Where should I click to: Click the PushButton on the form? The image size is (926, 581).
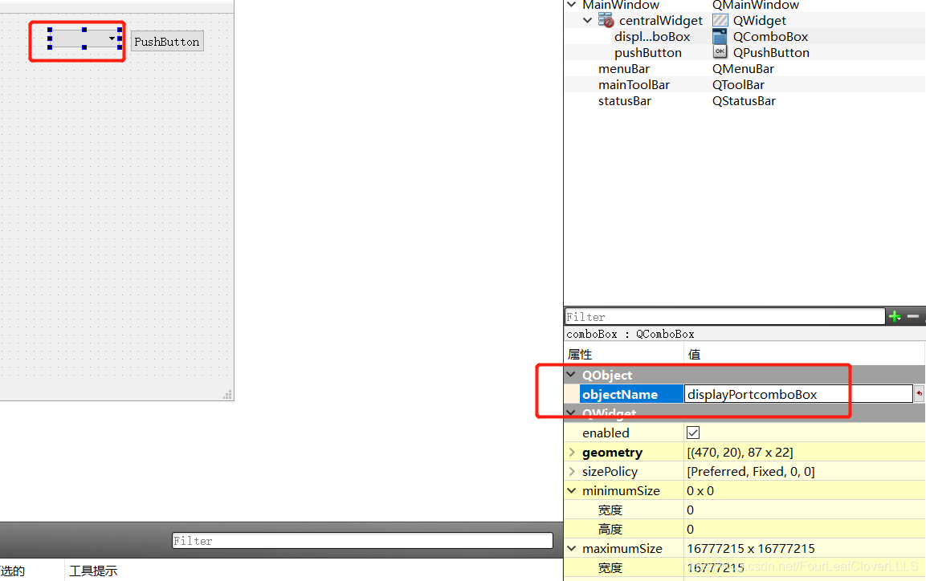pyautogui.click(x=167, y=41)
